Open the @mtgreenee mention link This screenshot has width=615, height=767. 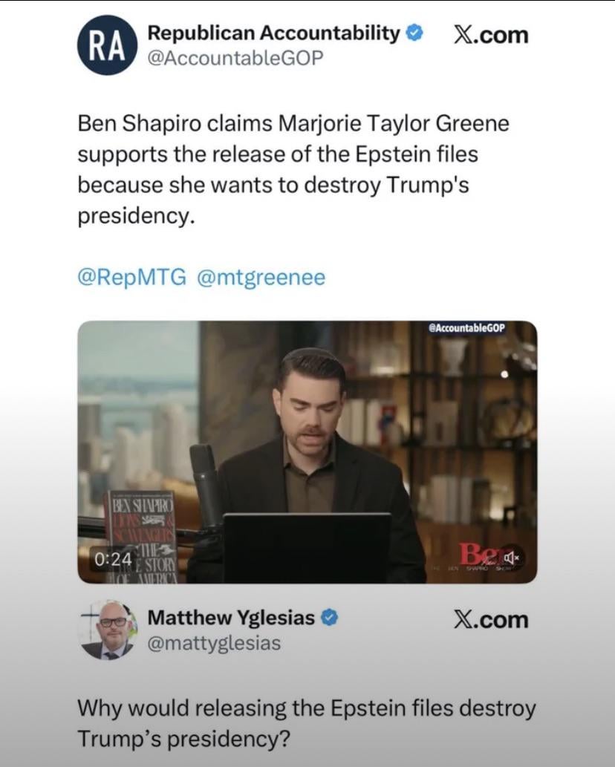tap(261, 278)
